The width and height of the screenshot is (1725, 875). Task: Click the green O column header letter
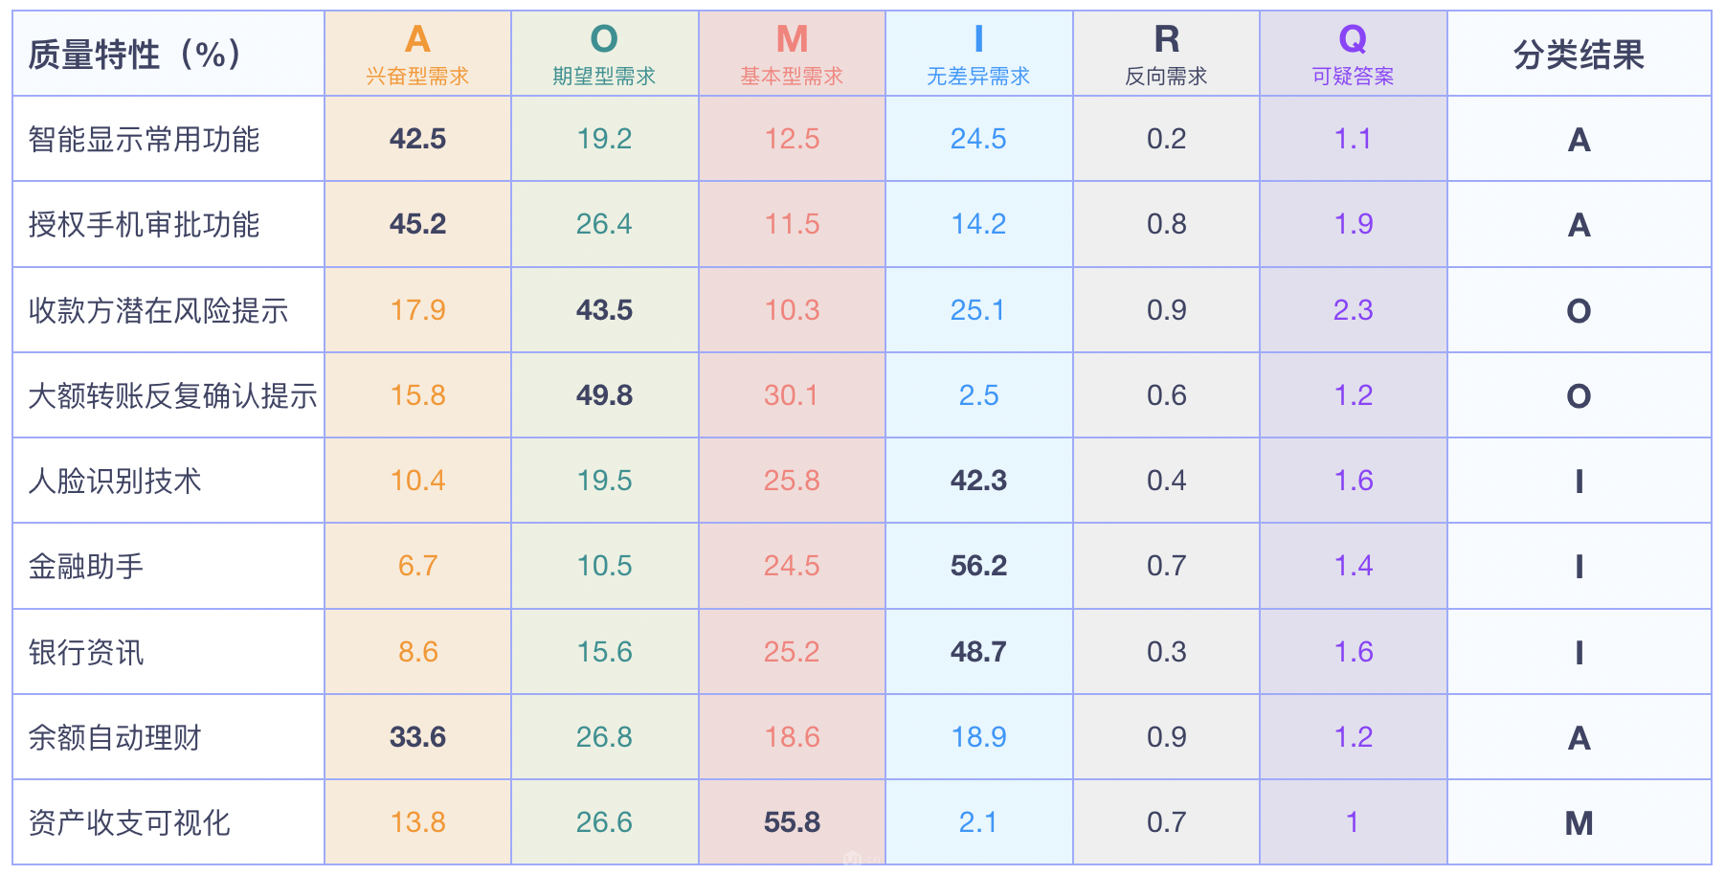(x=604, y=39)
